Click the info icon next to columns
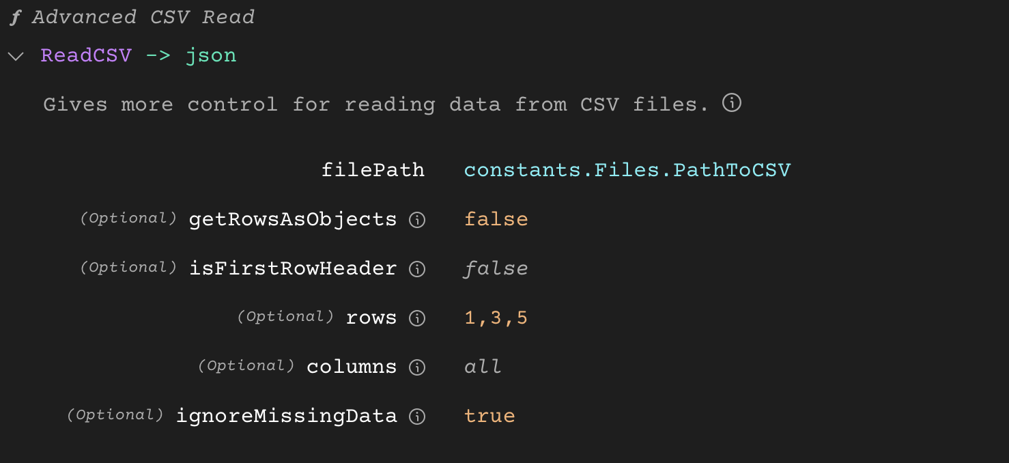Screen dimensions: 1009x463 (416, 367)
